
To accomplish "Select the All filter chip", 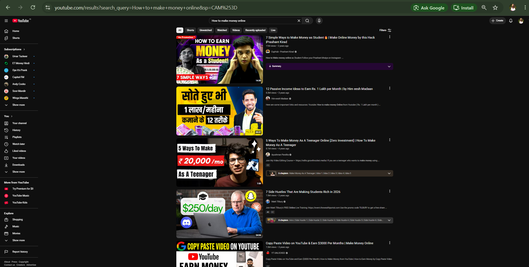I will point(180,30).
